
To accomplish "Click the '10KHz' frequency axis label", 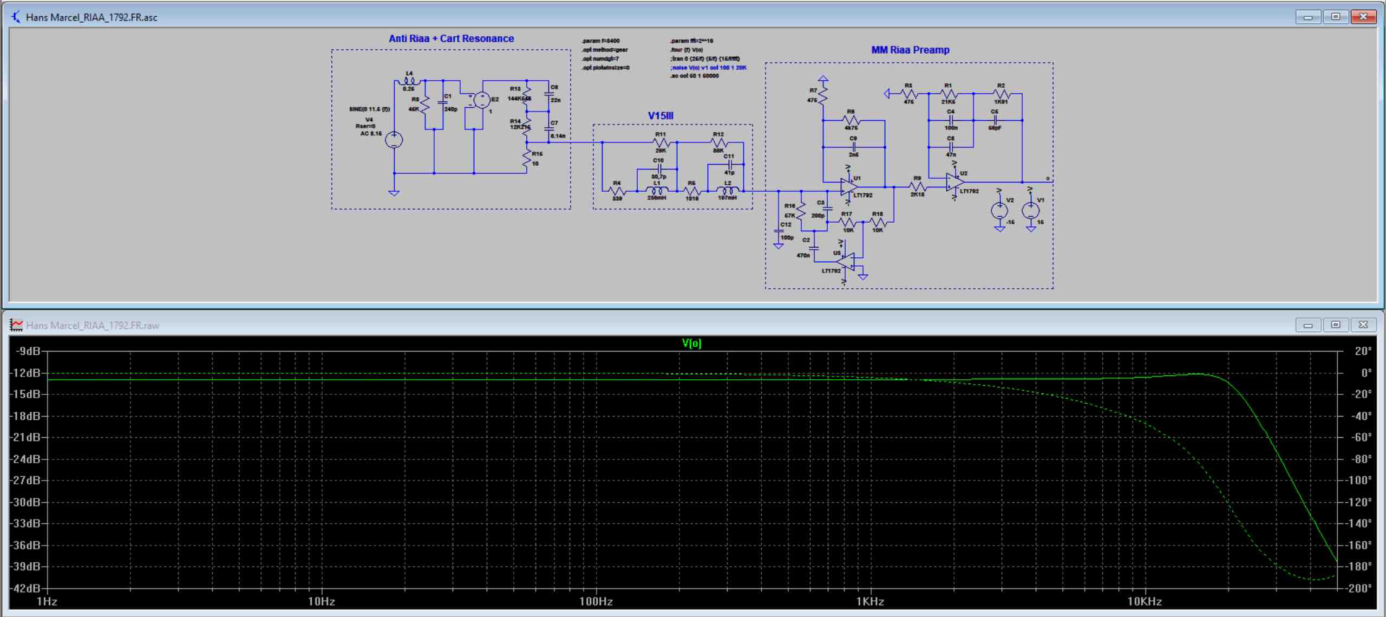I will coord(1145,601).
